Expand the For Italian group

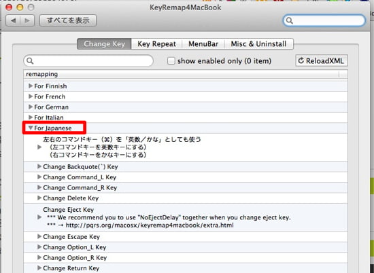click(x=31, y=117)
